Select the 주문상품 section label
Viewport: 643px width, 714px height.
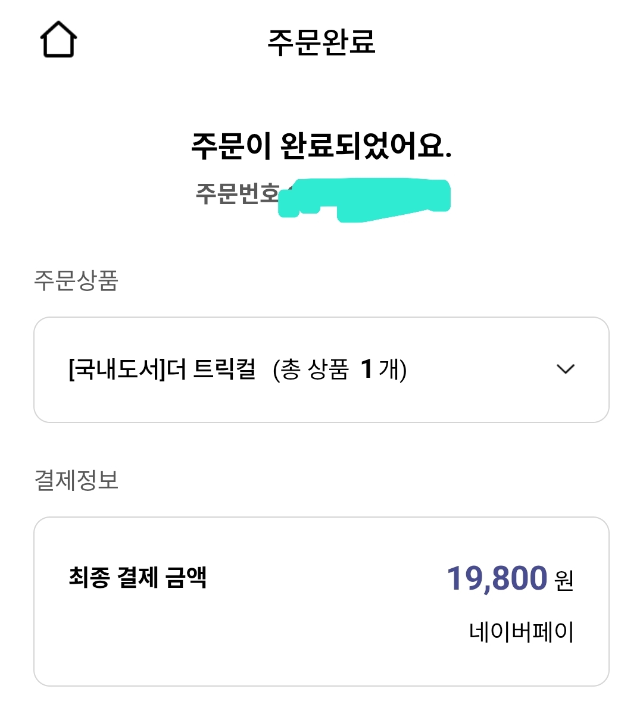(76, 280)
